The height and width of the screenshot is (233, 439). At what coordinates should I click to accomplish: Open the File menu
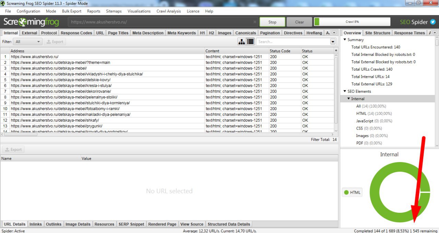pyautogui.click(x=8, y=11)
